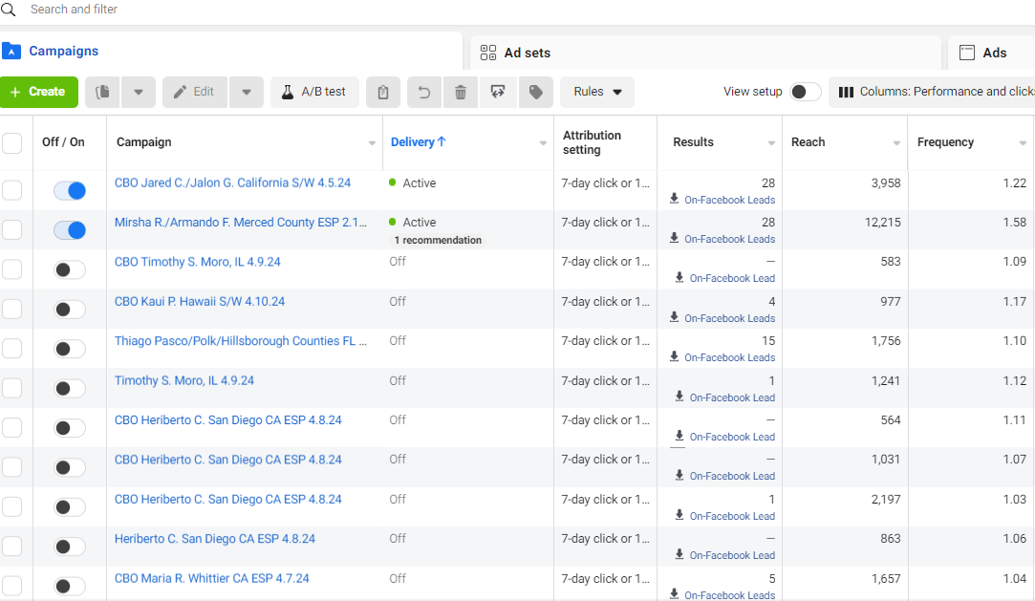This screenshot has height=601, width=1035.
Task: Open the Rules dropdown
Action: (x=597, y=92)
